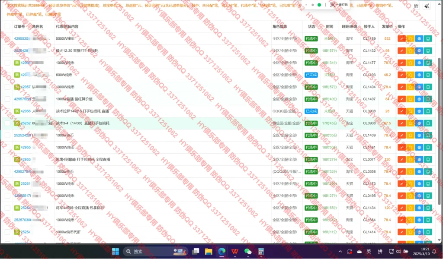Viewport: 443px width, 259px height.
Task: Edit the order handled by CL1477
Action: [401, 63]
